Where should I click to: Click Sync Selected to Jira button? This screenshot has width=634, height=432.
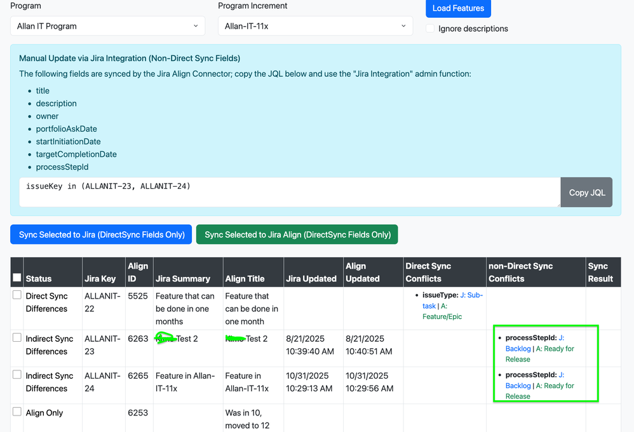[x=100, y=234]
